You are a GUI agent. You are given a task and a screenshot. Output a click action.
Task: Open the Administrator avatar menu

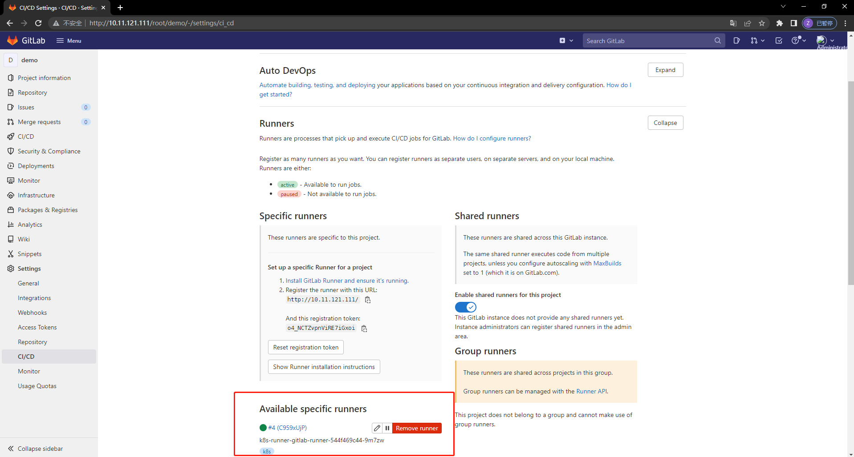(x=826, y=40)
